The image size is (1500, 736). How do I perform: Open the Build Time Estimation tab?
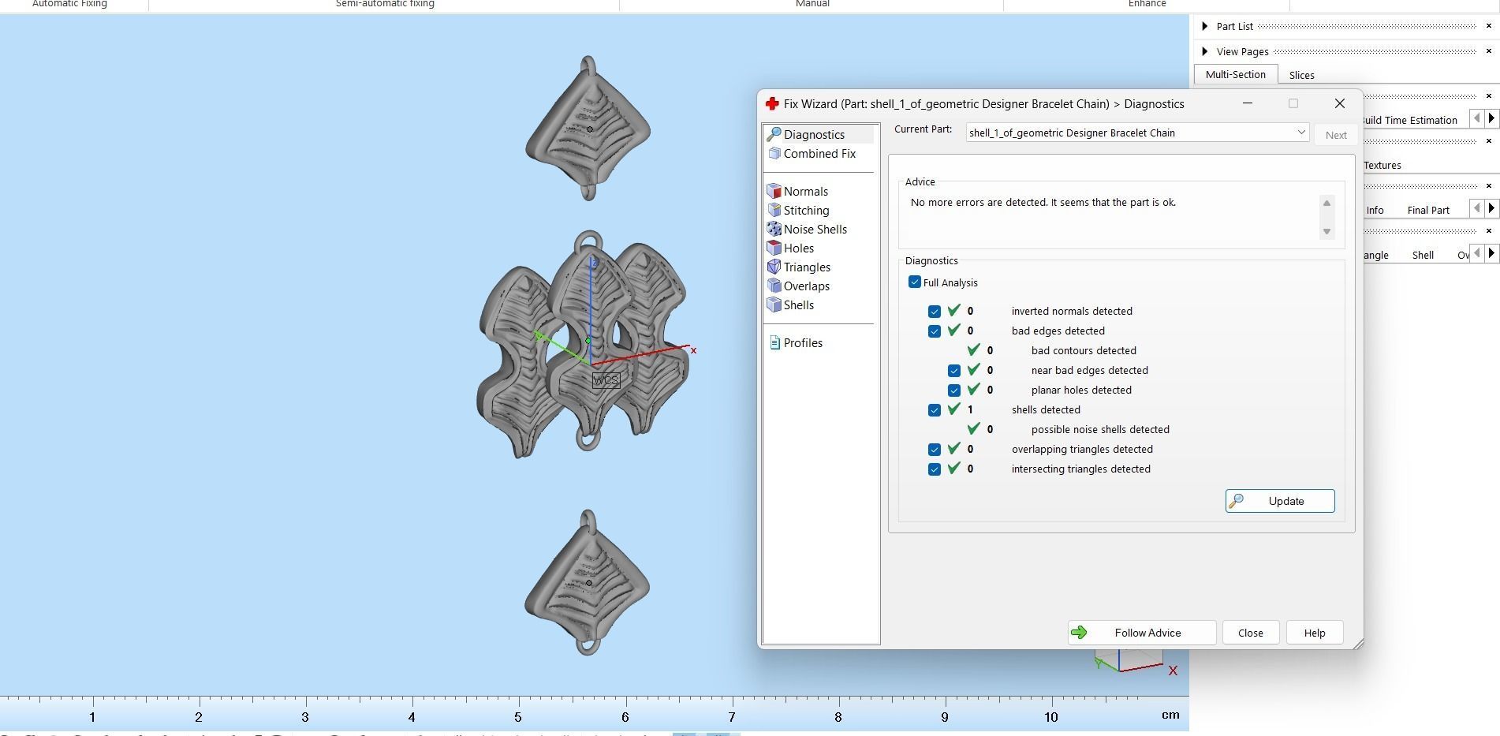[x=1410, y=120]
